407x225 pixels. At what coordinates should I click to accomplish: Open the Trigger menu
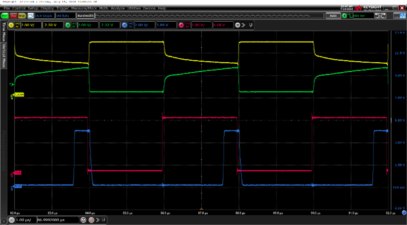pos(62,8)
